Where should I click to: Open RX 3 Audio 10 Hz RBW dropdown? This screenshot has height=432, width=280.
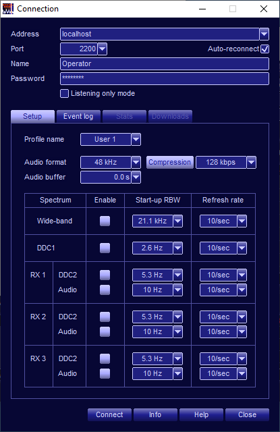178,373
